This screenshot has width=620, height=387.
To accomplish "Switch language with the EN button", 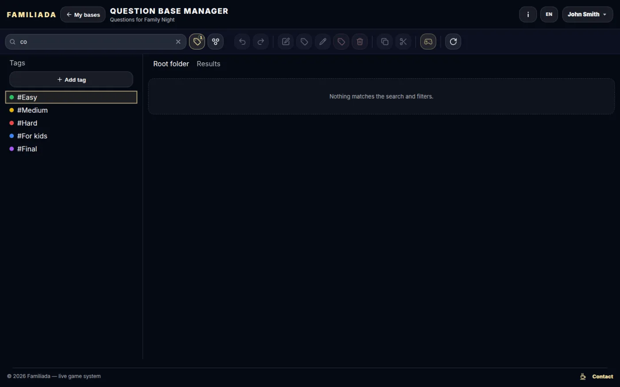I will [x=549, y=15].
